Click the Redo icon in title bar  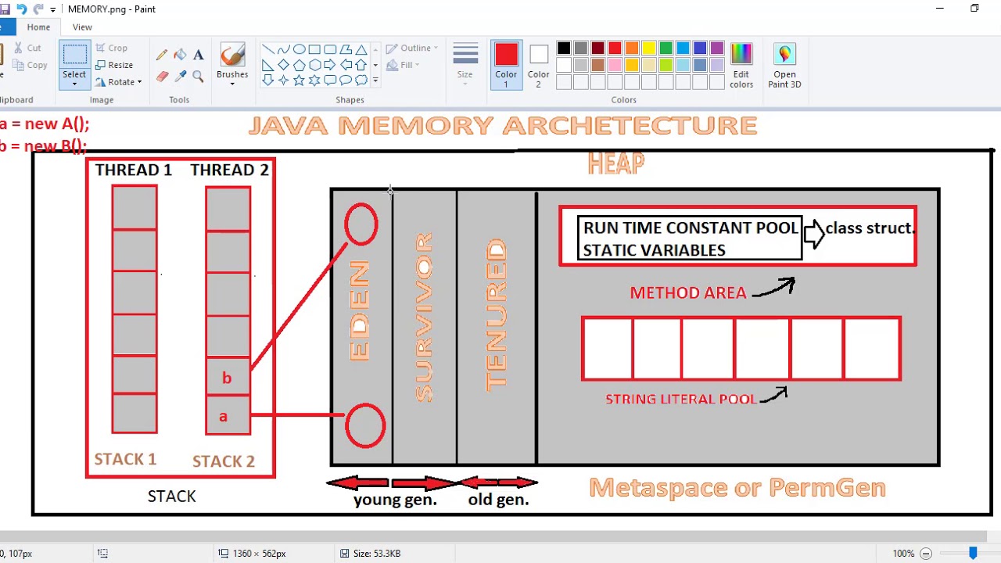(38, 9)
